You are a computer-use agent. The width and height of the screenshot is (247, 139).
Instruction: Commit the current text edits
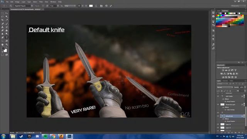[111, 6]
